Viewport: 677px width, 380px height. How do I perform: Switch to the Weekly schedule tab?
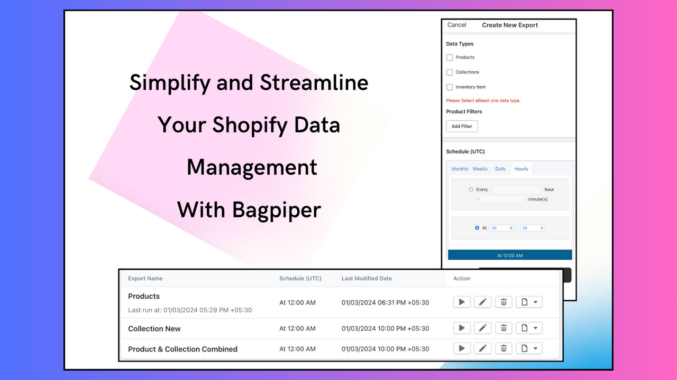coord(480,169)
